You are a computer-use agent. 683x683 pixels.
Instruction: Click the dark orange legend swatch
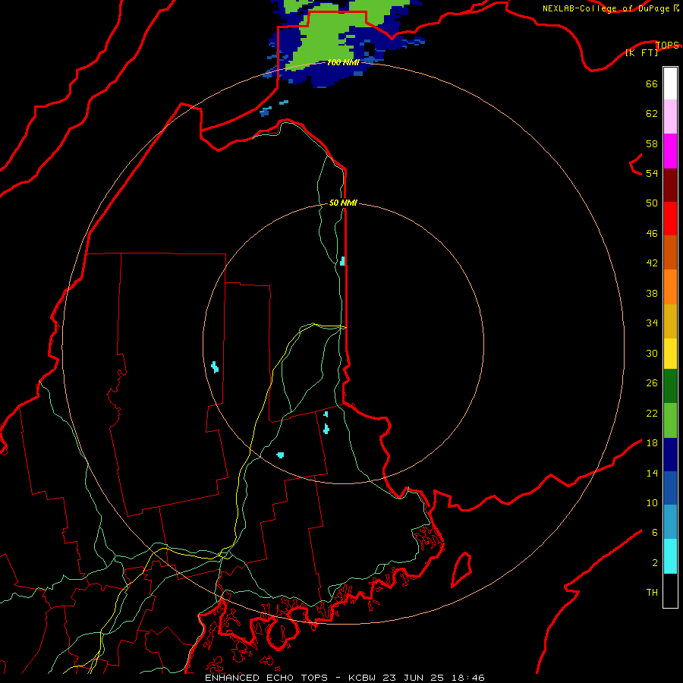coord(670,252)
